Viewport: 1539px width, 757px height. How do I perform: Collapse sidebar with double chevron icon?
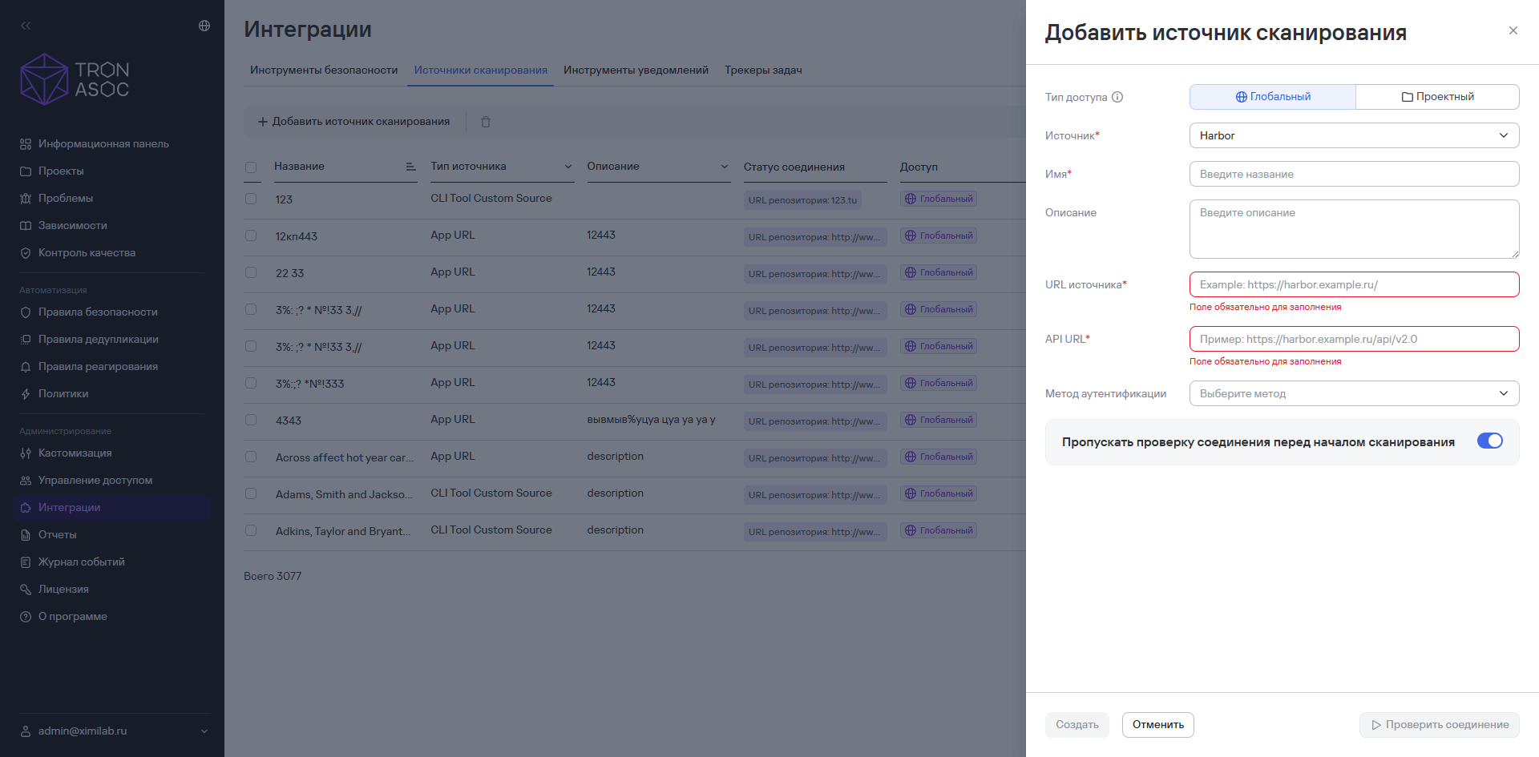[26, 26]
